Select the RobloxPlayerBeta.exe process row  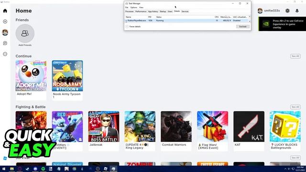click(186, 21)
